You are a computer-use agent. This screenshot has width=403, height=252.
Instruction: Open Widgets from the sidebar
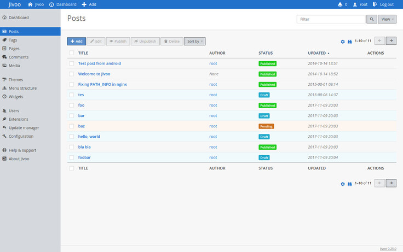[15, 97]
